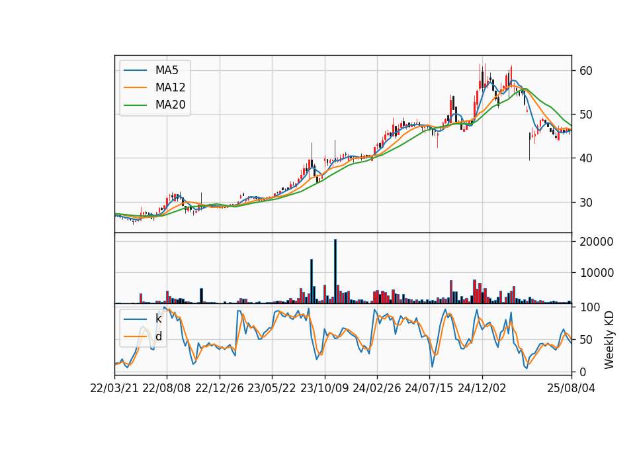635x457 pixels.
Task: Click the price axis value 50
Action: [x=586, y=115]
